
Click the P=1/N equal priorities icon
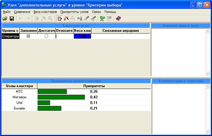[80, 19]
